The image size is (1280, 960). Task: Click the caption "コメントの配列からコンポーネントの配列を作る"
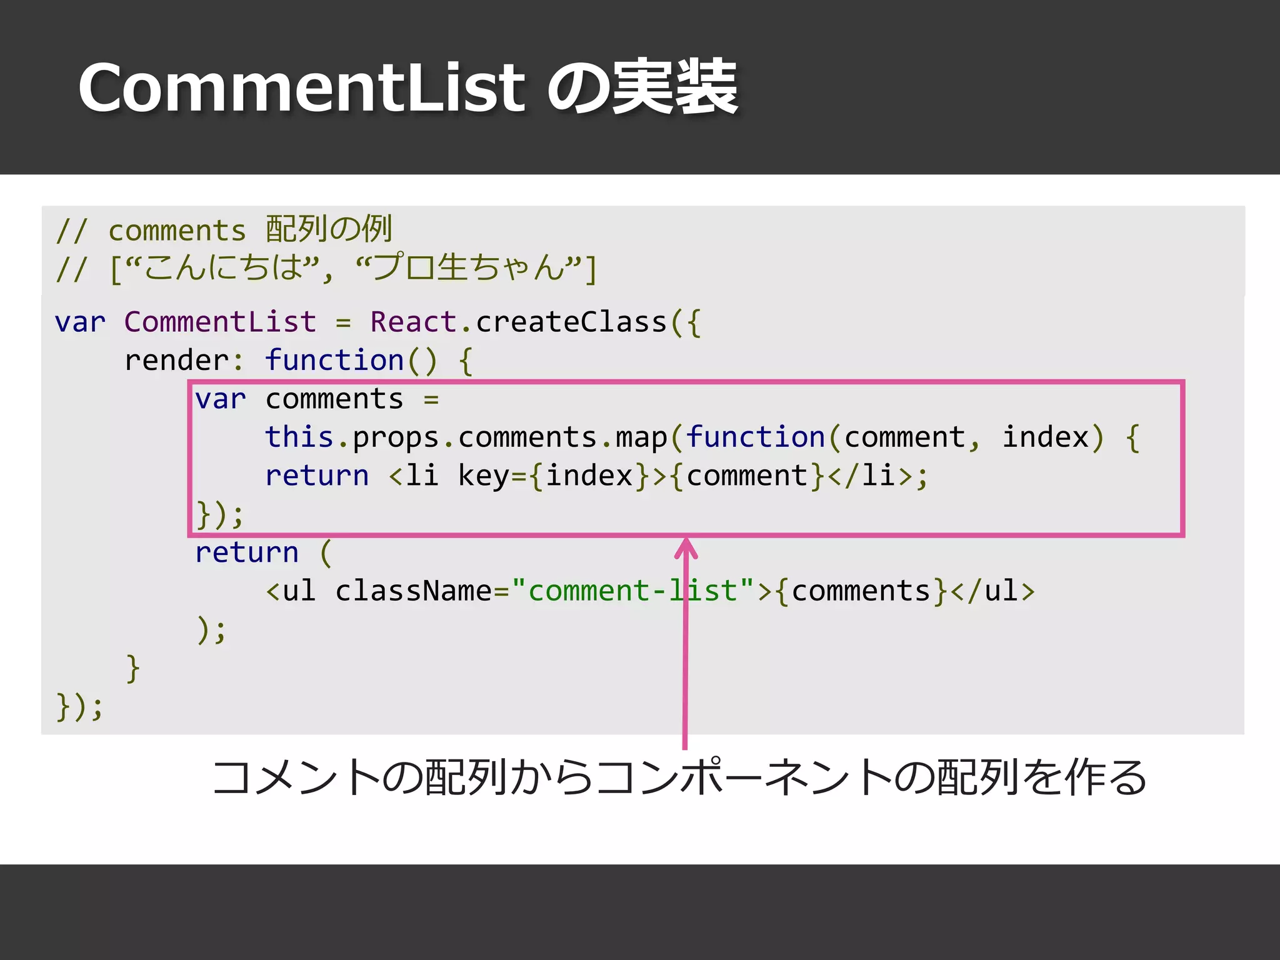pyautogui.click(x=679, y=778)
